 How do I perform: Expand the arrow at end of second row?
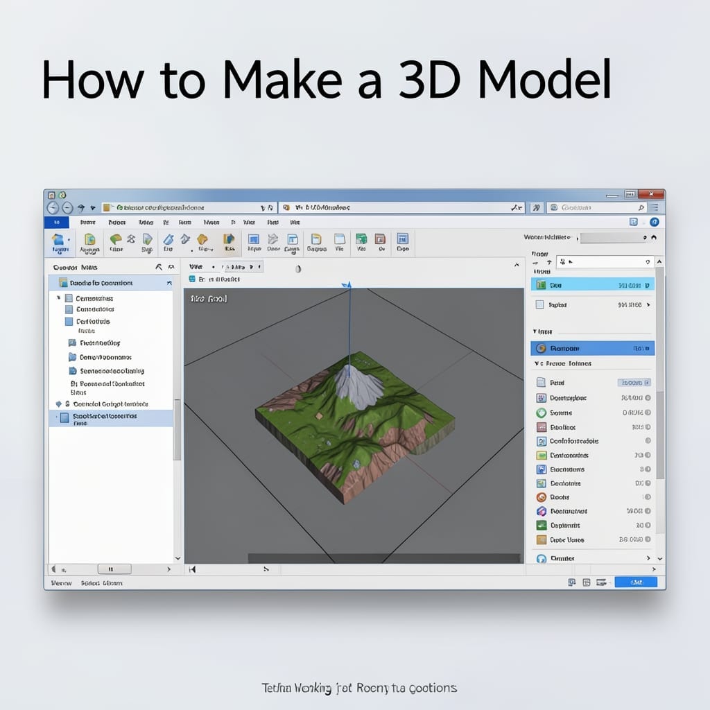tap(648, 305)
